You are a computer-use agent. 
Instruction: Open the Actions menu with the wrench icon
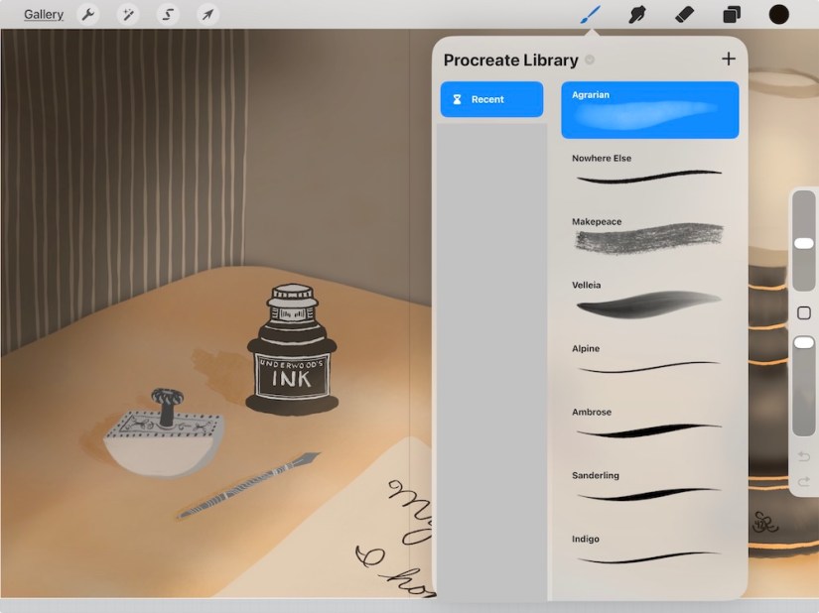pyautogui.click(x=87, y=14)
